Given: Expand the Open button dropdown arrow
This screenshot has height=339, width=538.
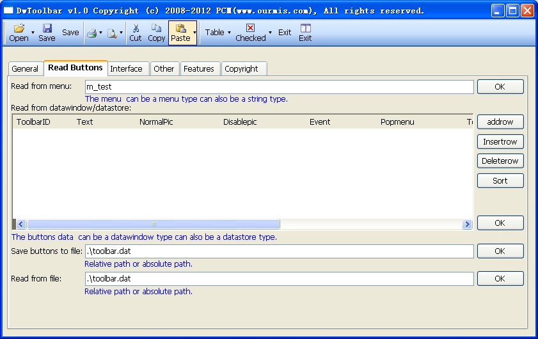Looking at the screenshot, I should tap(33, 33).
